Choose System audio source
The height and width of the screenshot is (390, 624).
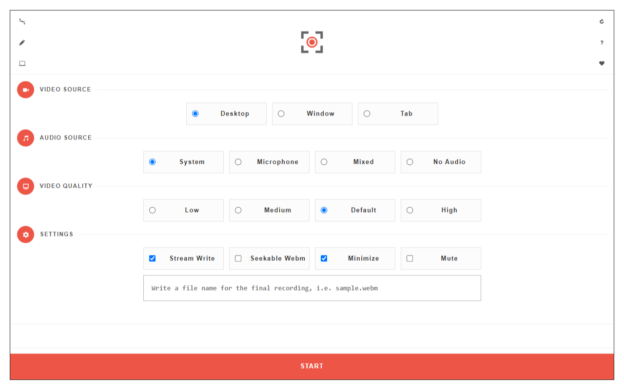183,162
